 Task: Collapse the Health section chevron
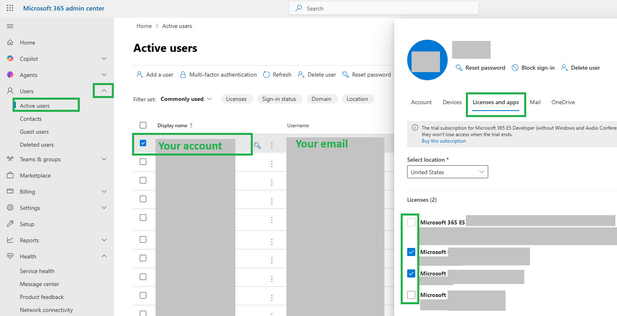coord(104,256)
